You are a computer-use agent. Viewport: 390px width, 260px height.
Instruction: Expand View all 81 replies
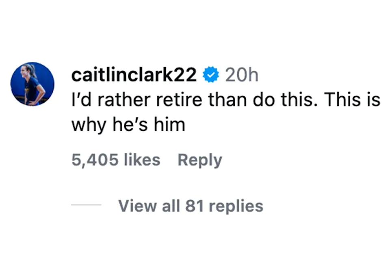(191, 206)
